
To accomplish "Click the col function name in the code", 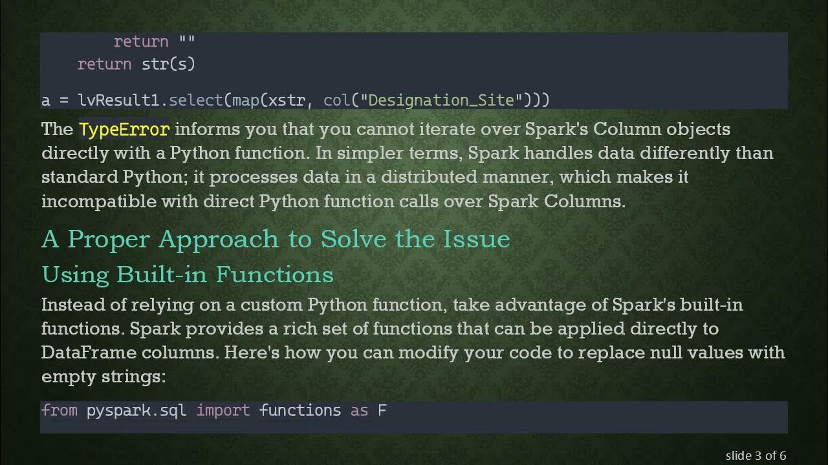I will click(x=336, y=100).
